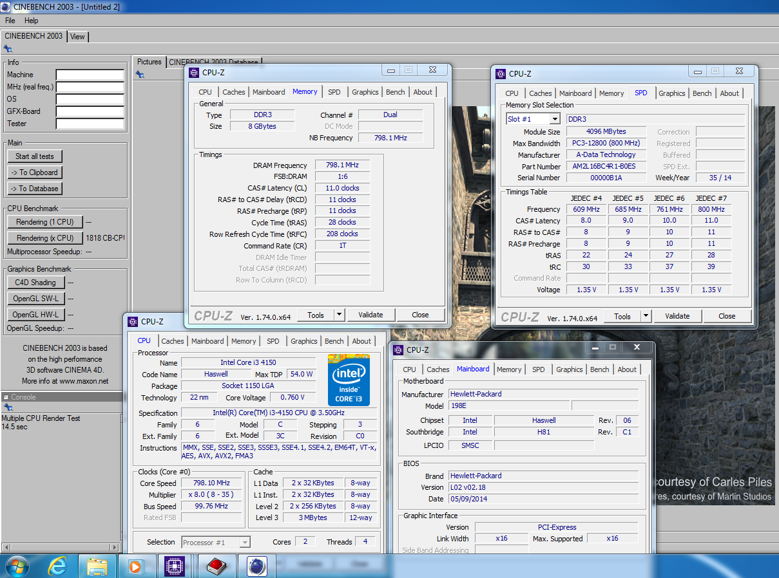The image size is (779, 578).
Task: Click the blue sphere CINEBENCH taskbar icon
Action: pyautogui.click(x=257, y=566)
